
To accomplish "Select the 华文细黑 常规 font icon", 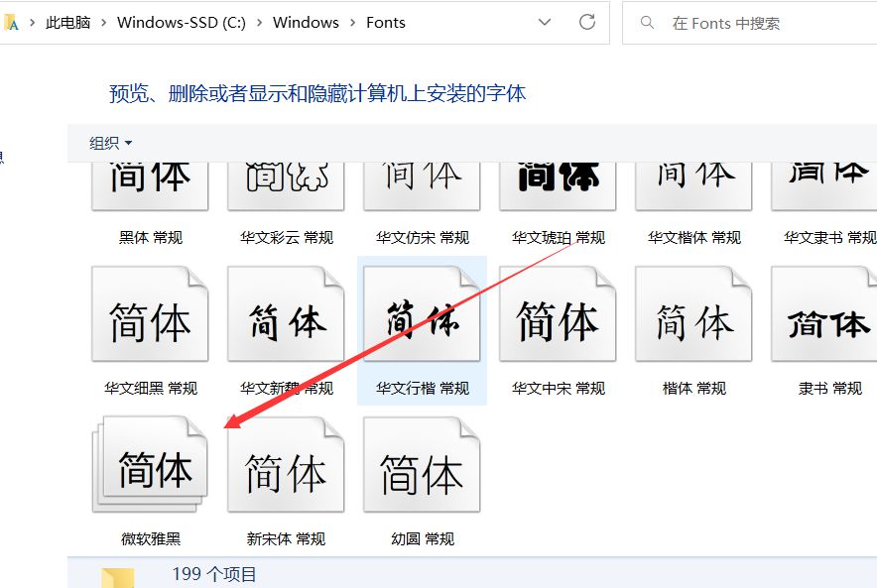I will coord(150,317).
